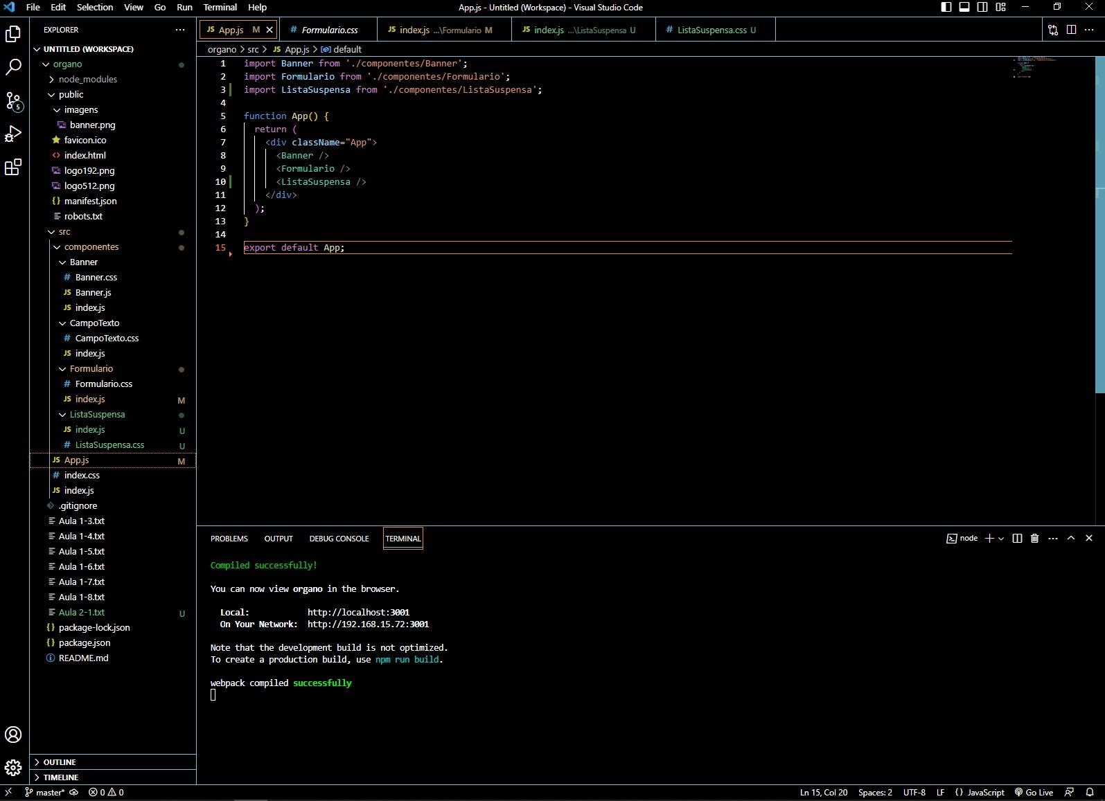Split the editor to the right
This screenshot has width=1105, height=801.
pos(1071,30)
